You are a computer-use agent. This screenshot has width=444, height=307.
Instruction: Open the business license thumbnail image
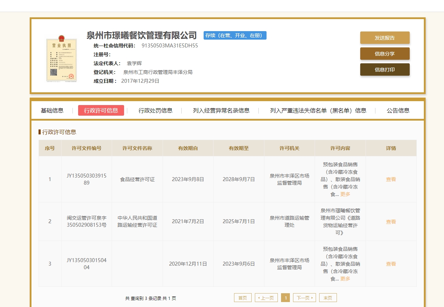click(62, 59)
